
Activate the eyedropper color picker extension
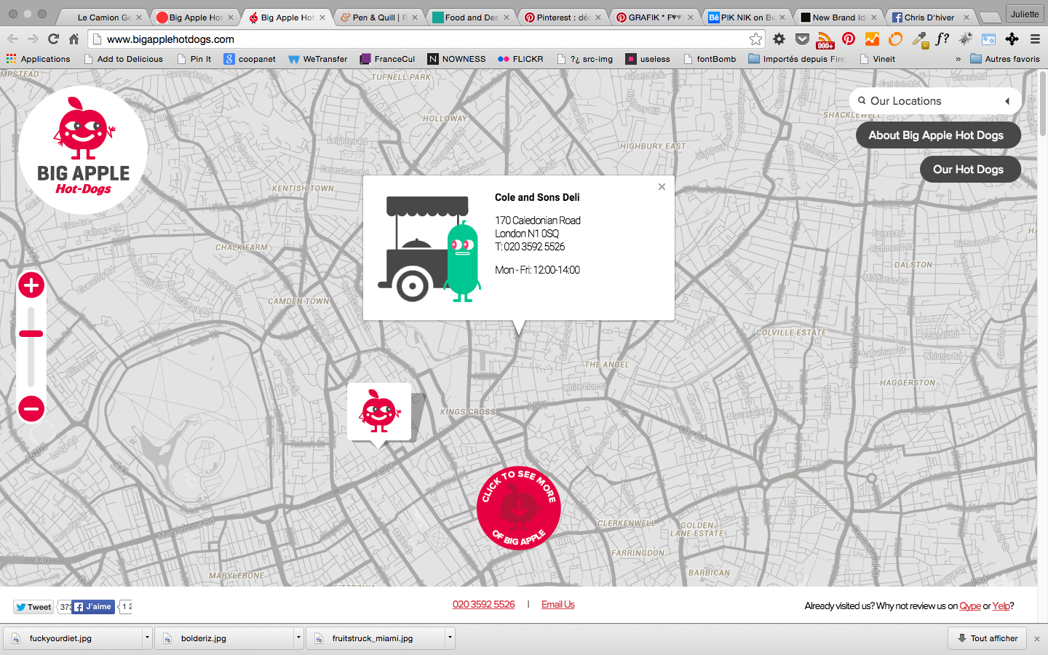coord(919,40)
